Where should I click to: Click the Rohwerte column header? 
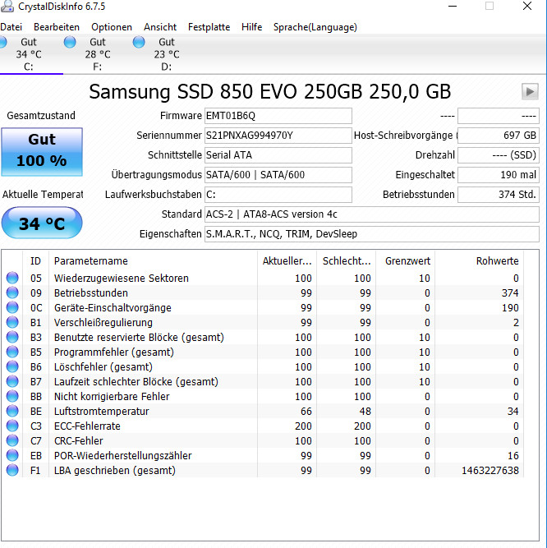coord(479,261)
